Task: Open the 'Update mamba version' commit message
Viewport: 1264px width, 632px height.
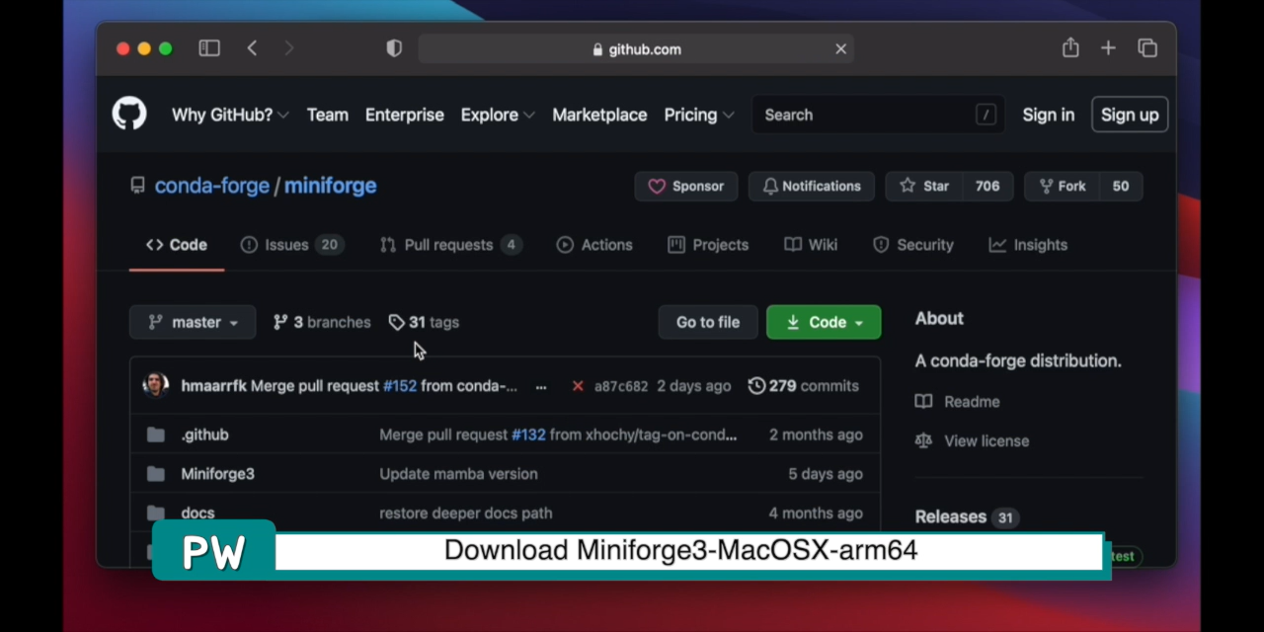Action: (x=459, y=474)
